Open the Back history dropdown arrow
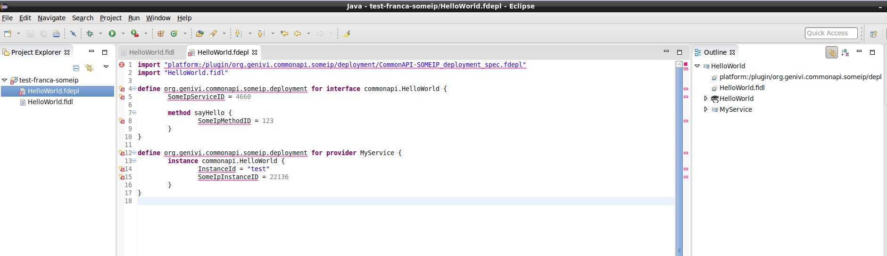Image resolution: width=887 pixels, height=256 pixels. point(308,33)
